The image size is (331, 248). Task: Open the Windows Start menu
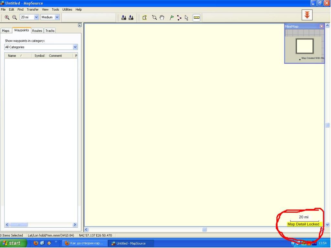(13, 243)
